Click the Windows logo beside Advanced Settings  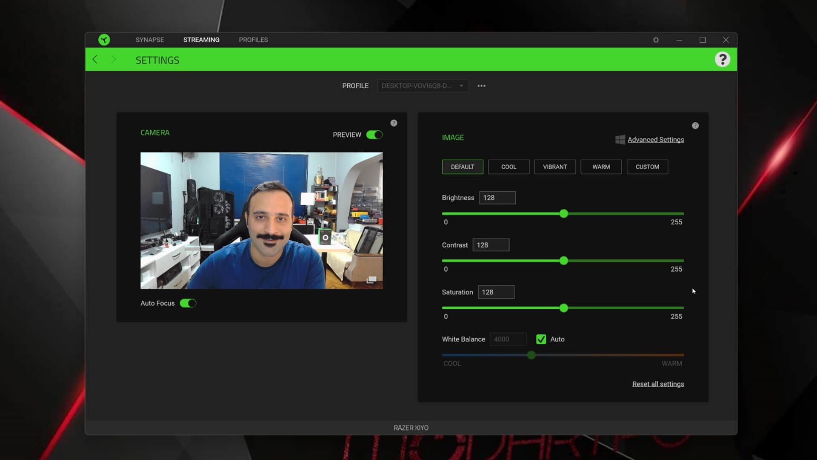coord(620,140)
